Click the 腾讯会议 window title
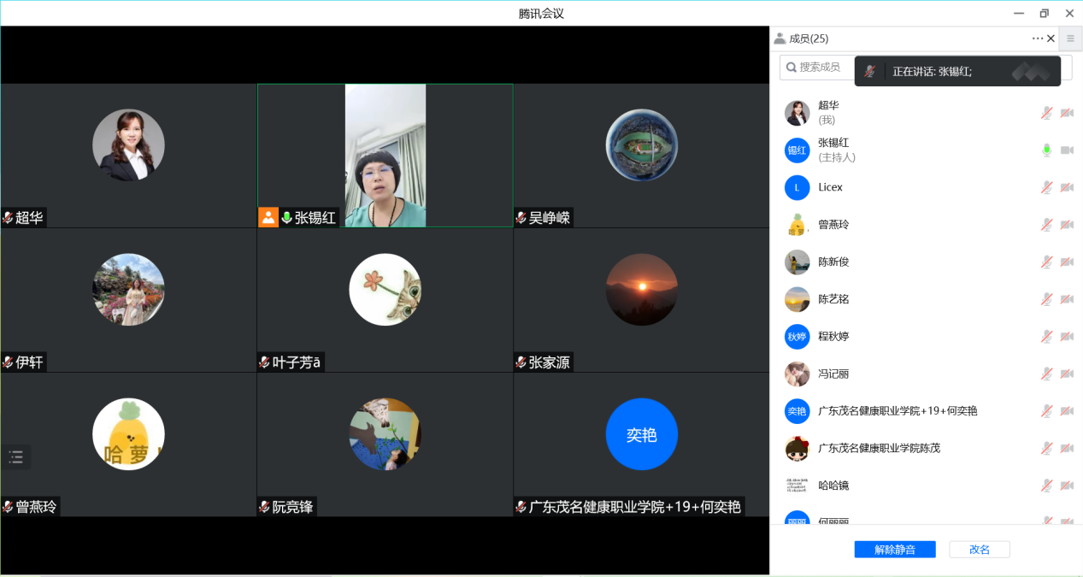 (541, 14)
